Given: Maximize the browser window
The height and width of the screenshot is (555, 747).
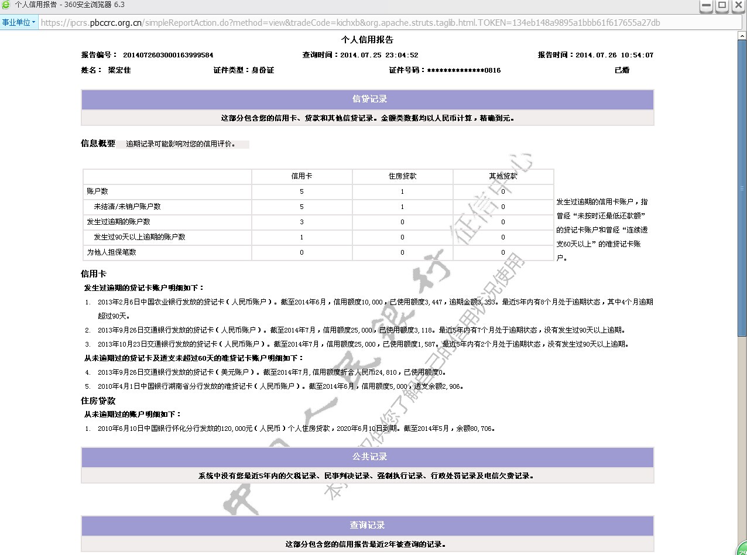Looking at the screenshot, I should pos(722,6).
